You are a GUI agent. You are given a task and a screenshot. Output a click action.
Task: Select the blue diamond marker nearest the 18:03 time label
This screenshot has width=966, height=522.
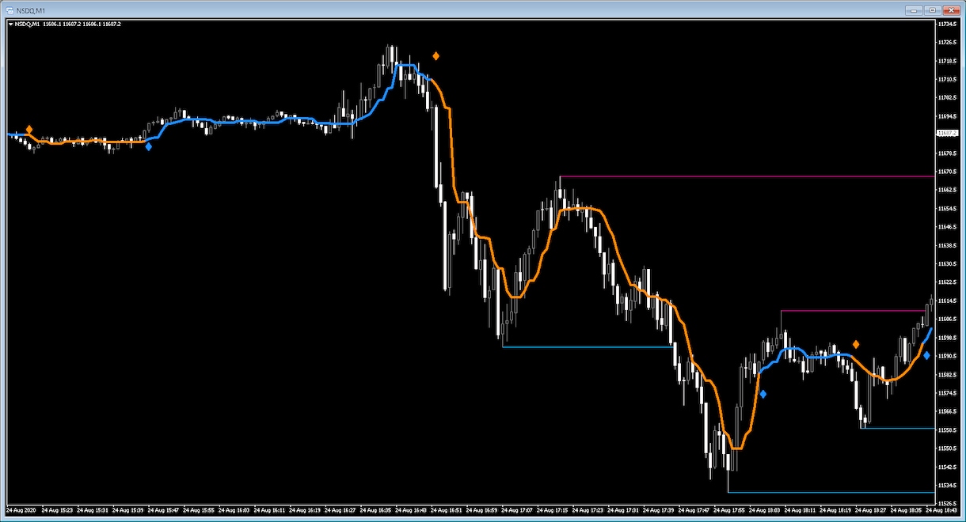coord(763,394)
